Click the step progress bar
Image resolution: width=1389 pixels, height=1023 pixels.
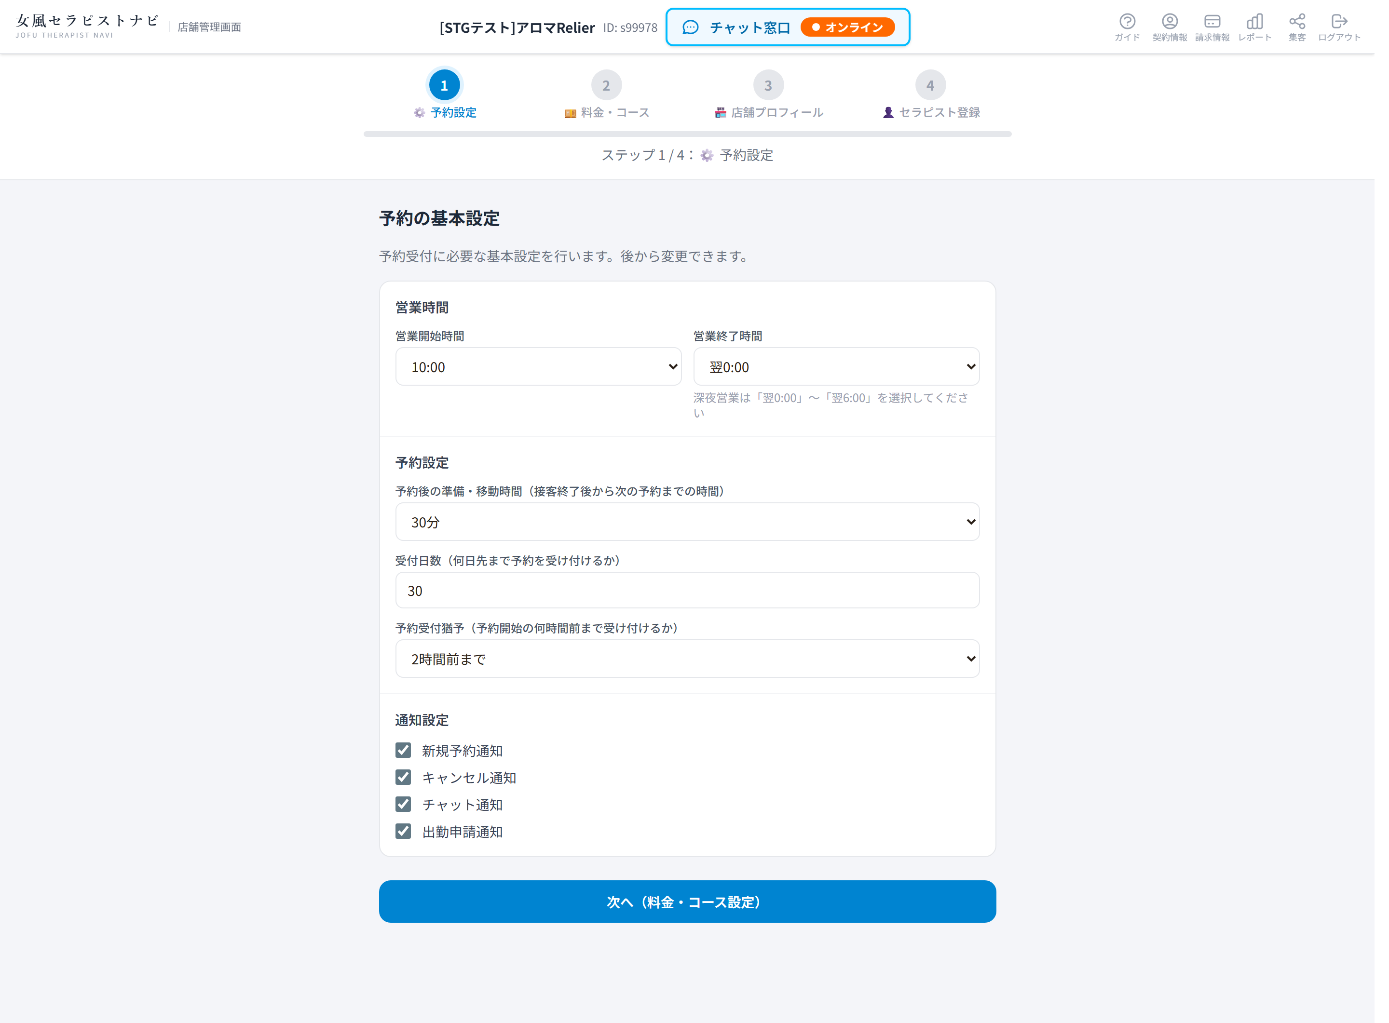(688, 134)
